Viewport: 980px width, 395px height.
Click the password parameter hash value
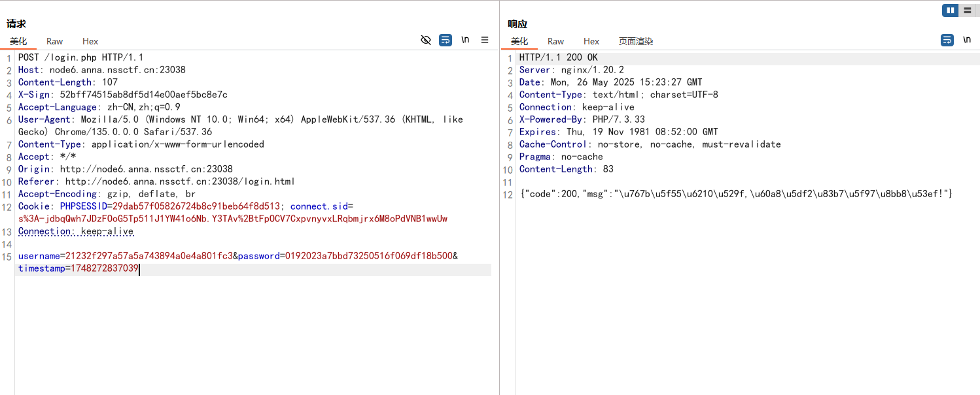point(369,256)
